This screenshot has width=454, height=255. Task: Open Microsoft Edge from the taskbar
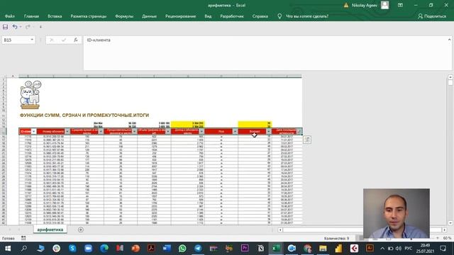104,249
